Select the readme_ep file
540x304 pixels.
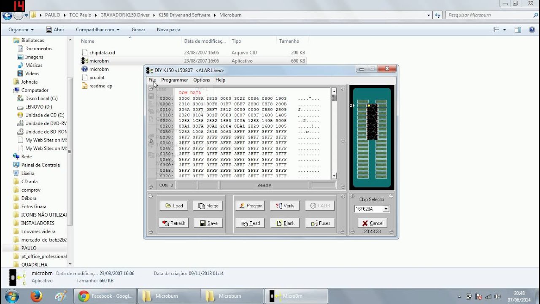coord(100,86)
